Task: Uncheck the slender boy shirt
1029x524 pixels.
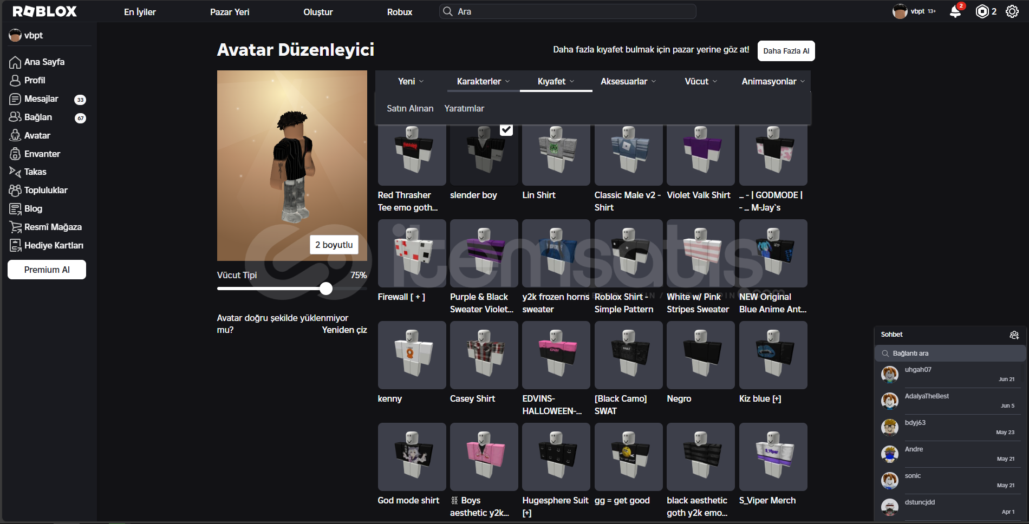Action: [x=506, y=130]
